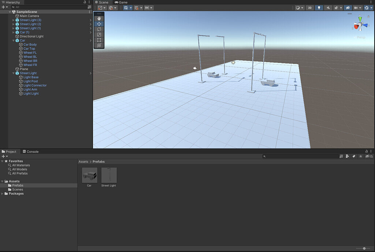Unmute scene audio

[328, 7]
